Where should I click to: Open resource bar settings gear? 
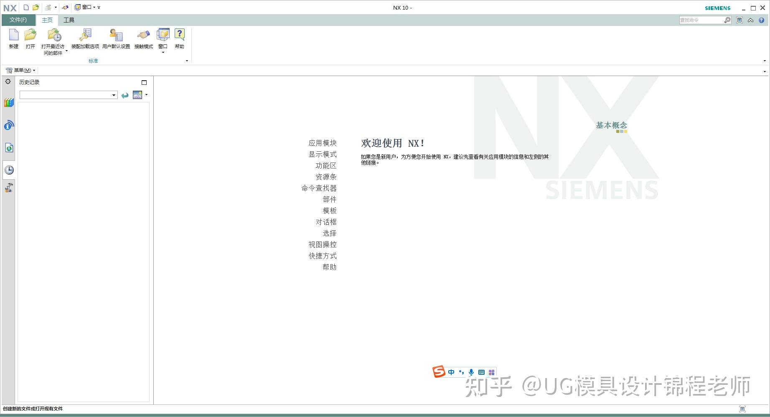tap(8, 81)
